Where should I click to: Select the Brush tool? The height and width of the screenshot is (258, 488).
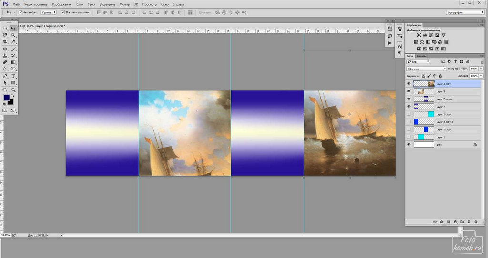point(13,49)
